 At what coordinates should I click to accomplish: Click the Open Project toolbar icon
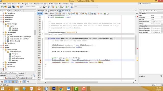[x=9, y=7]
